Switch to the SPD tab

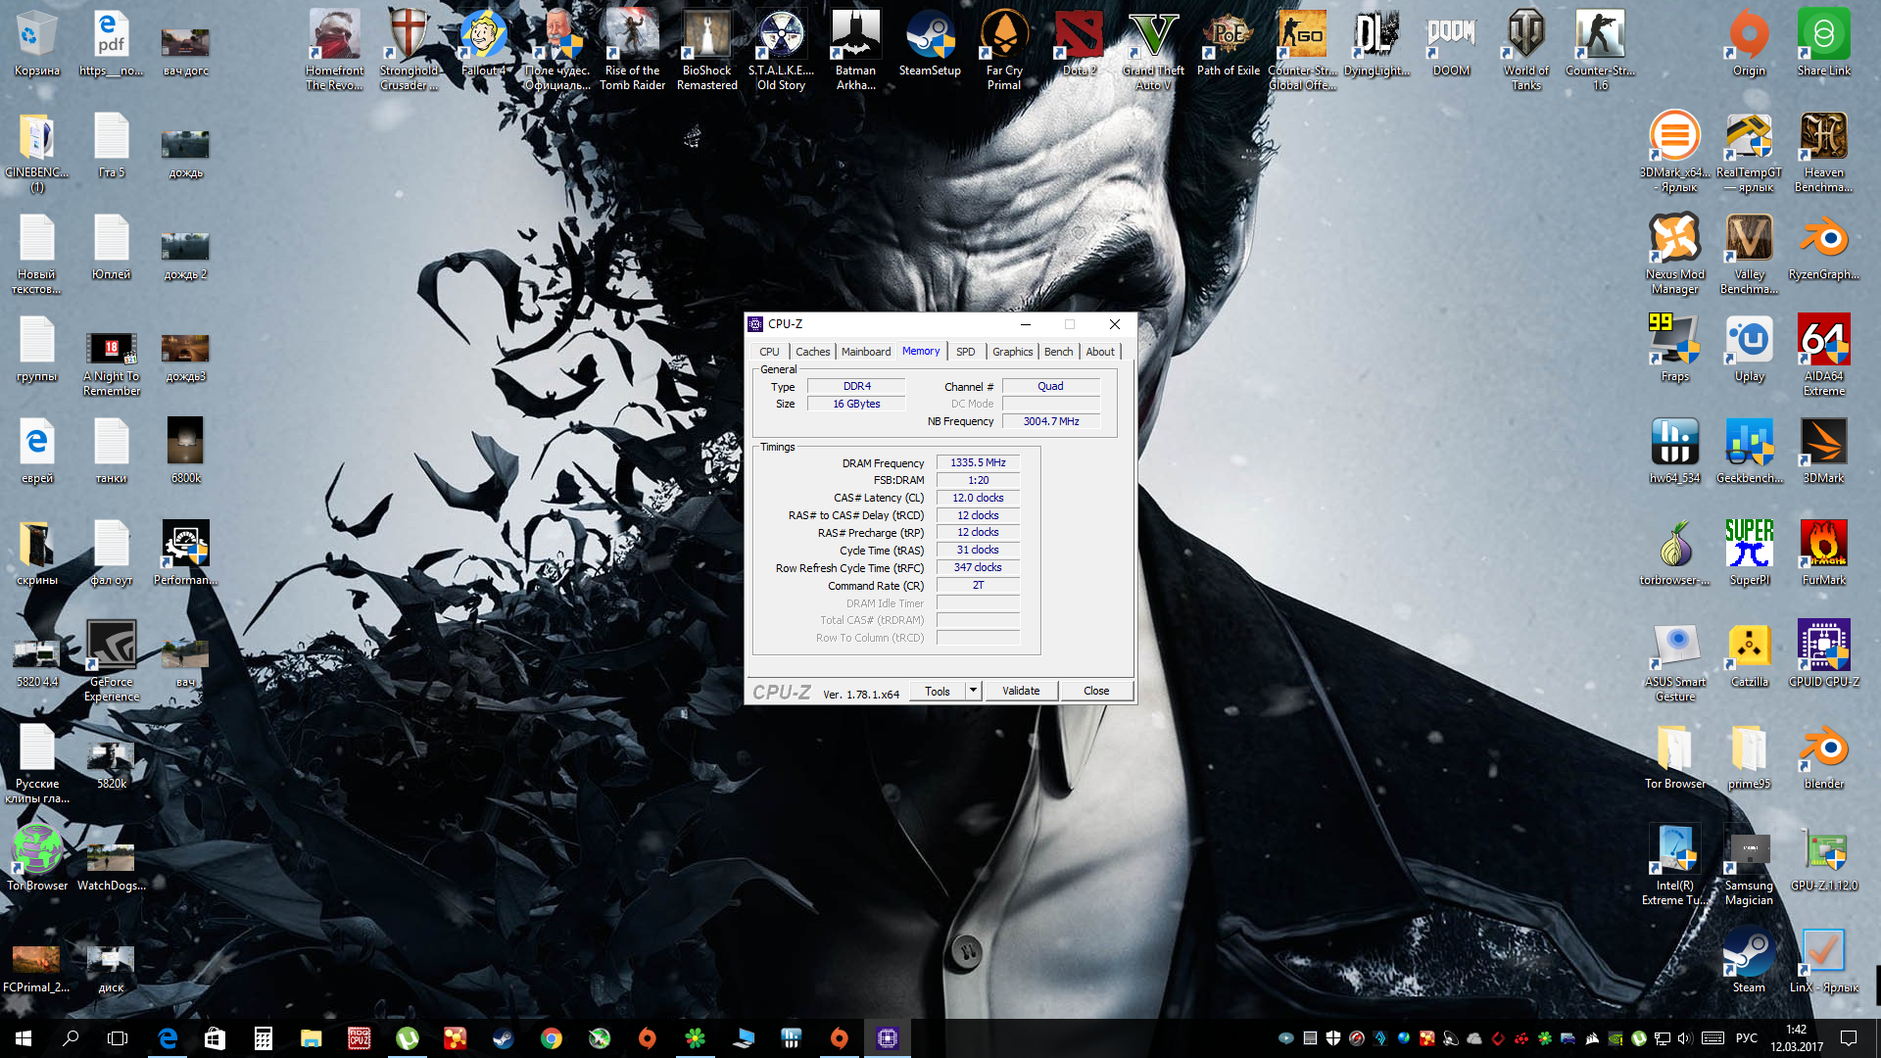point(965,352)
